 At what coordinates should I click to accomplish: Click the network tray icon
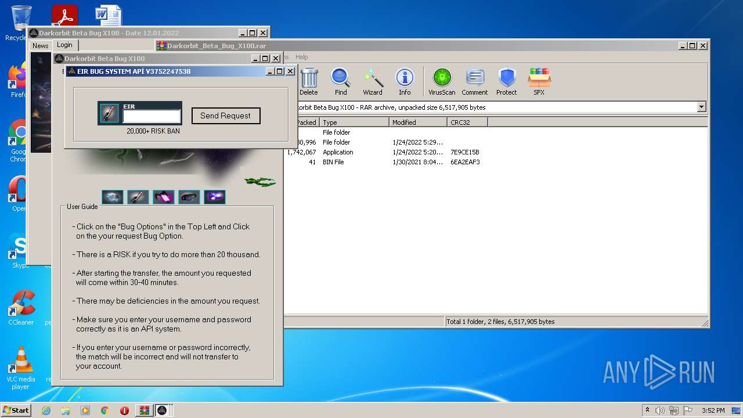(674, 410)
